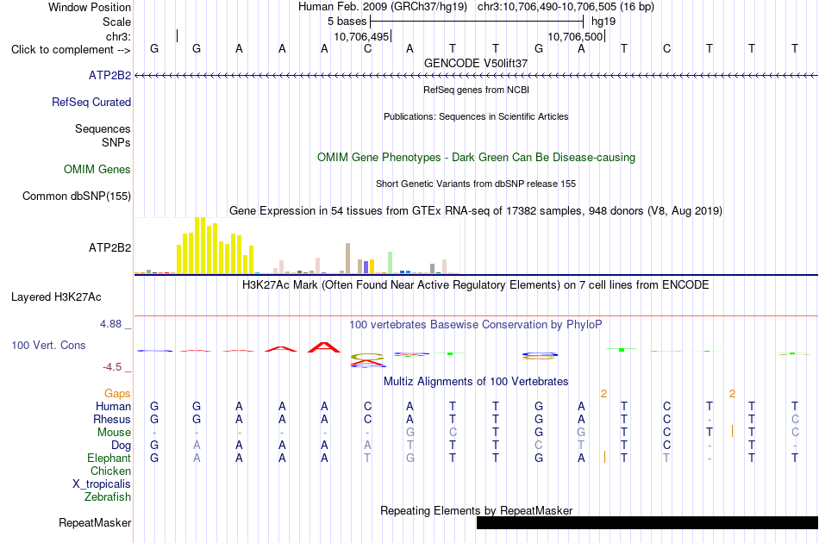Click the black RepeatMasker repeat element bar
This screenshot has height=543, width=819.
tap(647, 522)
